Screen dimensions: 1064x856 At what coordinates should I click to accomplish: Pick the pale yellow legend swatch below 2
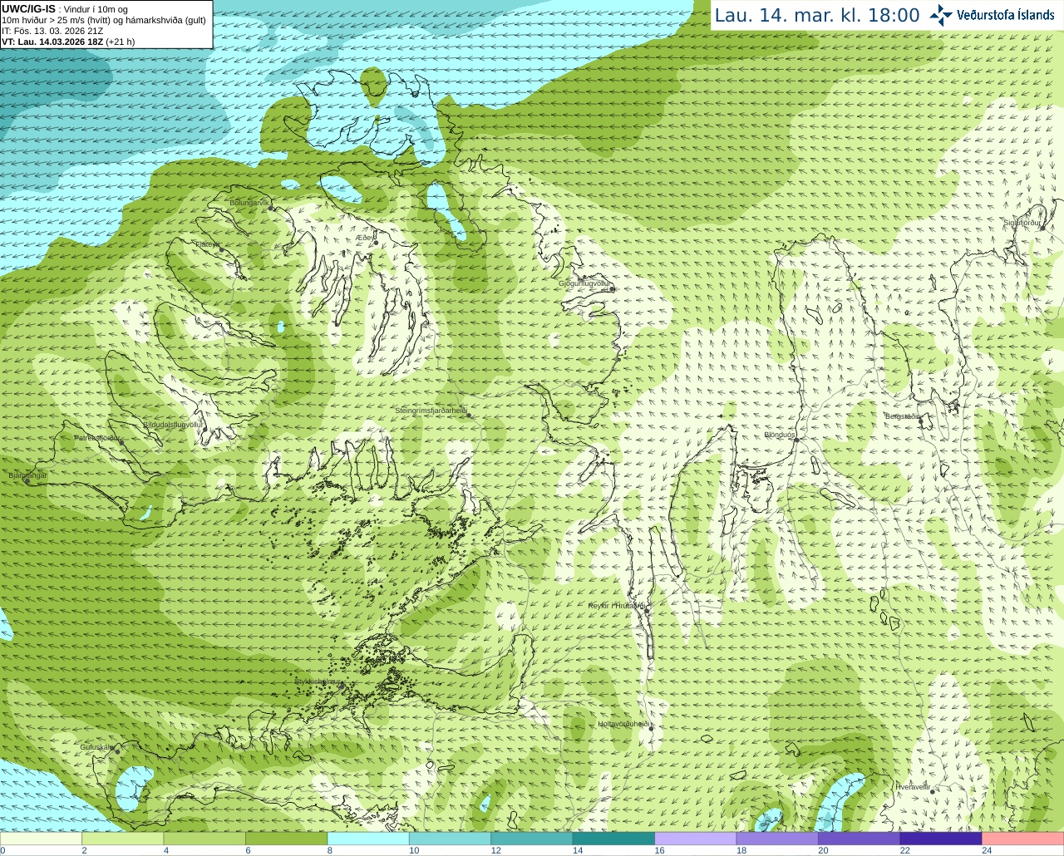coord(42,839)
